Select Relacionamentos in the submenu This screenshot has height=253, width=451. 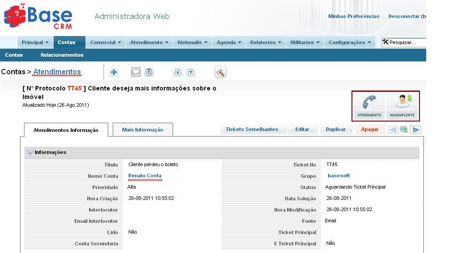coord(62,55)
